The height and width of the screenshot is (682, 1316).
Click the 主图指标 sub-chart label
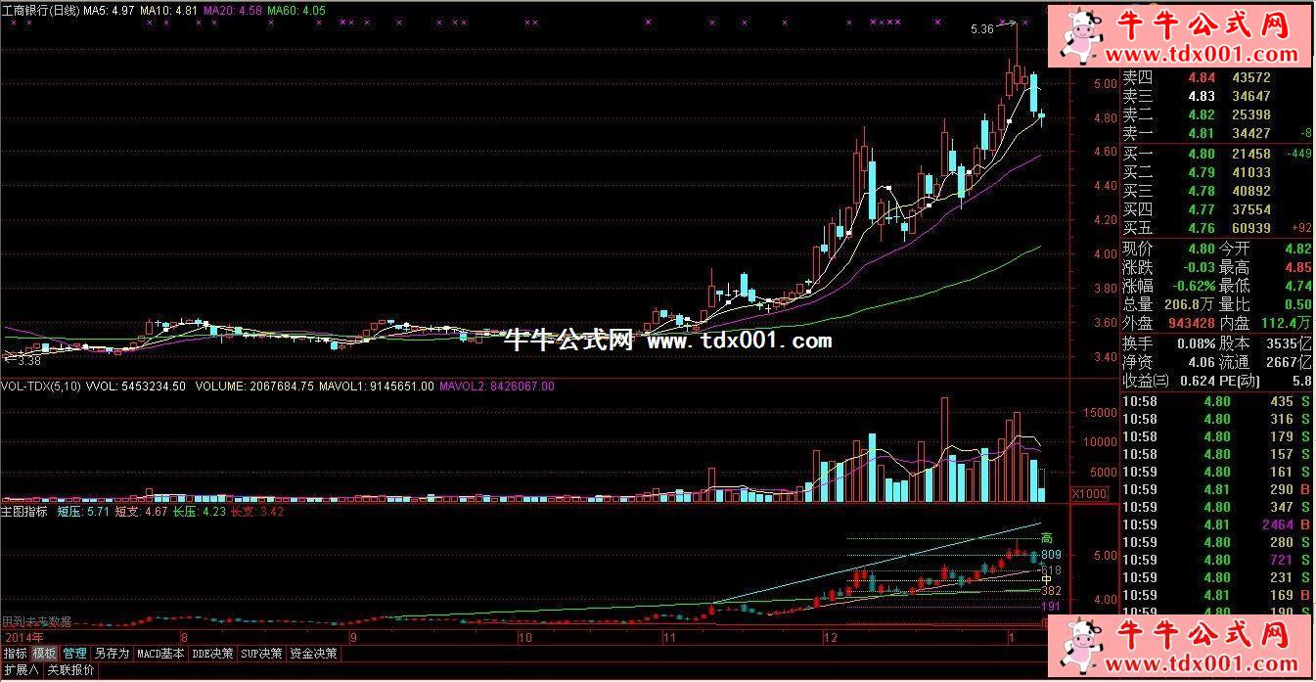coord(24,511)
